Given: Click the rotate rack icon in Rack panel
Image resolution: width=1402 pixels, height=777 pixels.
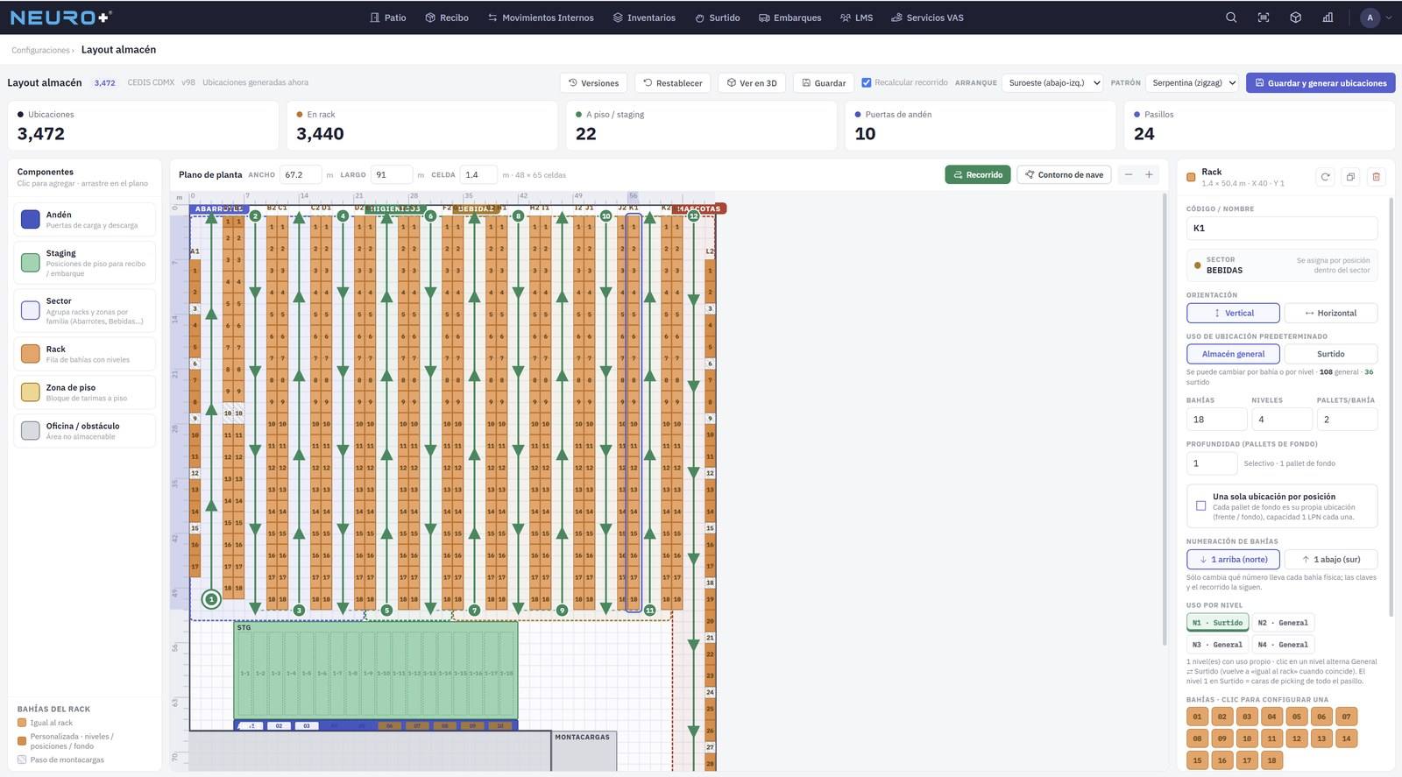Looking at the screenshot, I should (1326, 177).
